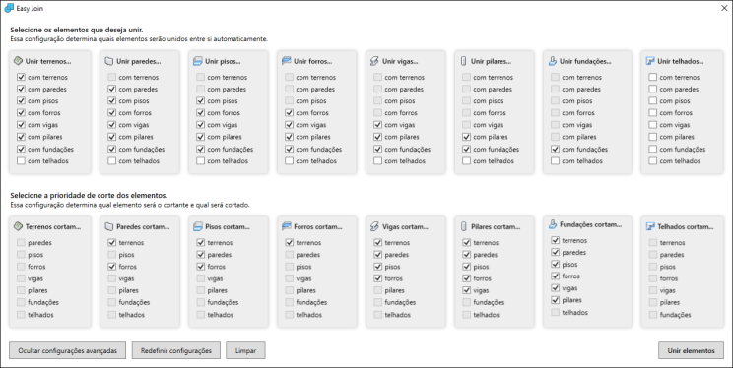Click 'Unir telhados...' group title text

(680, 61)
